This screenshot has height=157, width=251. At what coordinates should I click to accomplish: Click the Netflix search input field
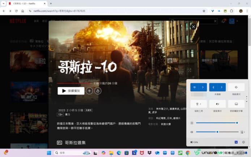point(193,21)
